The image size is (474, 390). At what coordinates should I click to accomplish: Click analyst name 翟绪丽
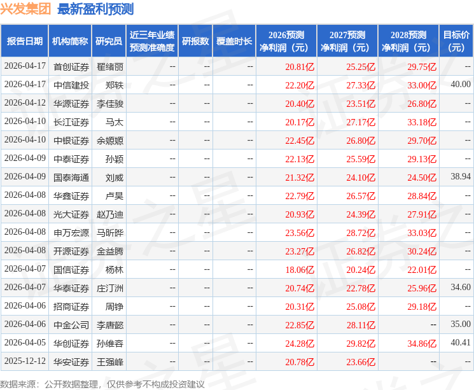coord(110,67)
